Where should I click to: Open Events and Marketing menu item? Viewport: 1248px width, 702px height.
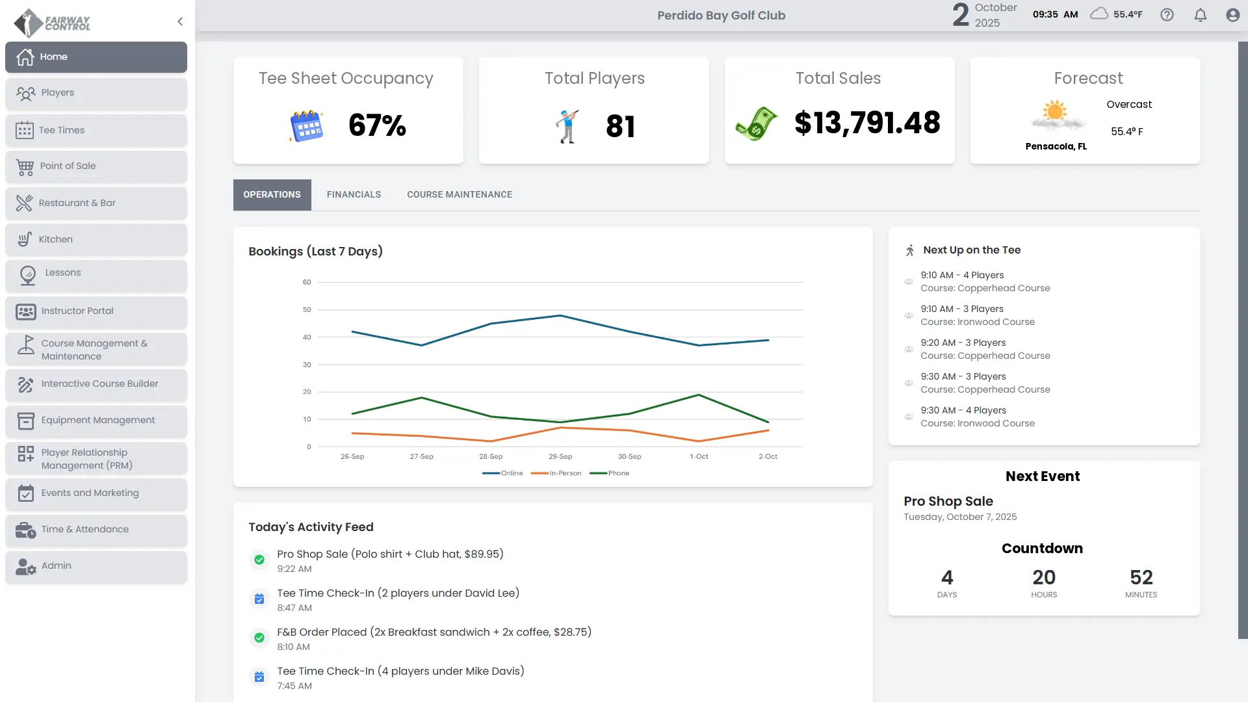[x=90, y=493]
